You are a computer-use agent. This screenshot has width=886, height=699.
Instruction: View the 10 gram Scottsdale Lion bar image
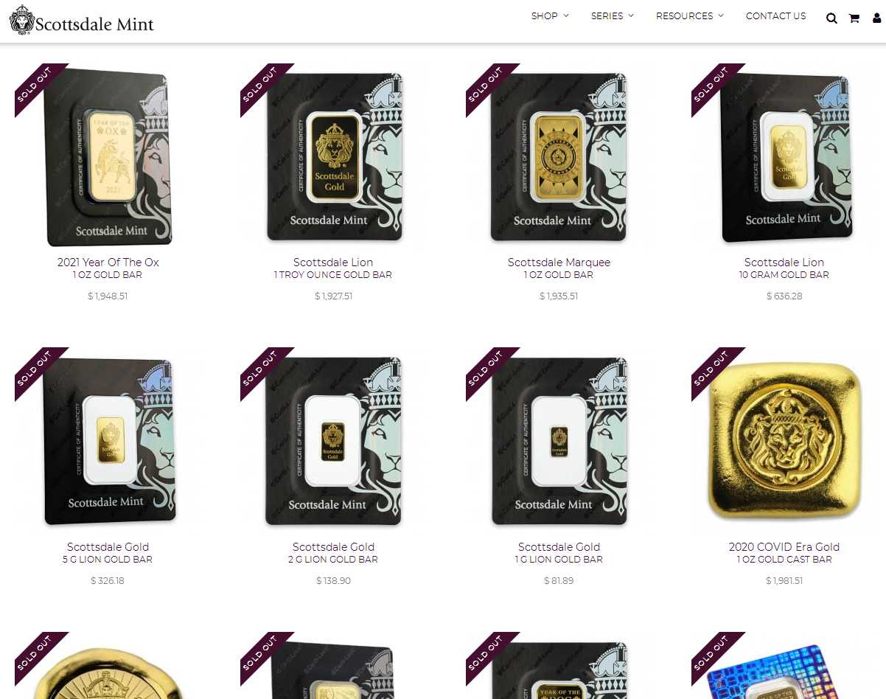pyautogui.click(x=784, y=156)
